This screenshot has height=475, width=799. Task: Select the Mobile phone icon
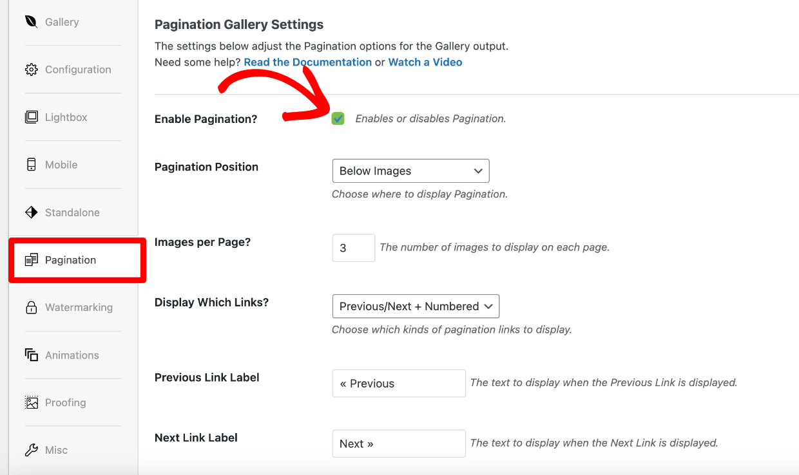(x=30, y=164)
